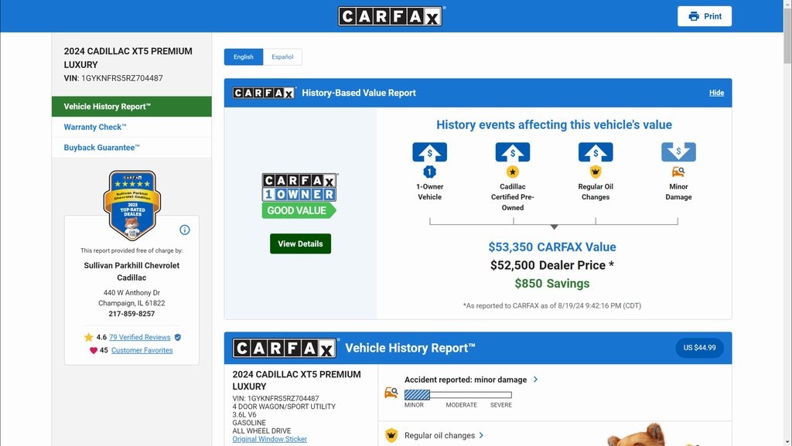The height and width of the screenshot is (446, 792).
Task: Click the Cadillac Certified Pre-Owned value arrow icon
Action: coord(513,152)
